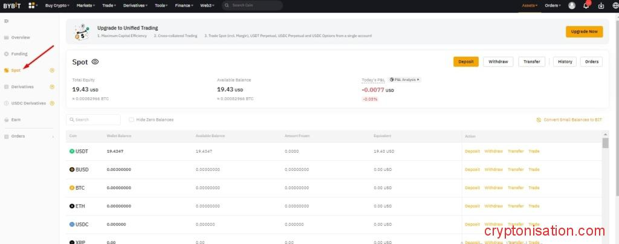Expand the Assets dropdown menu
619x244 pixels.
pyautogui.click(x=530, y=5)
